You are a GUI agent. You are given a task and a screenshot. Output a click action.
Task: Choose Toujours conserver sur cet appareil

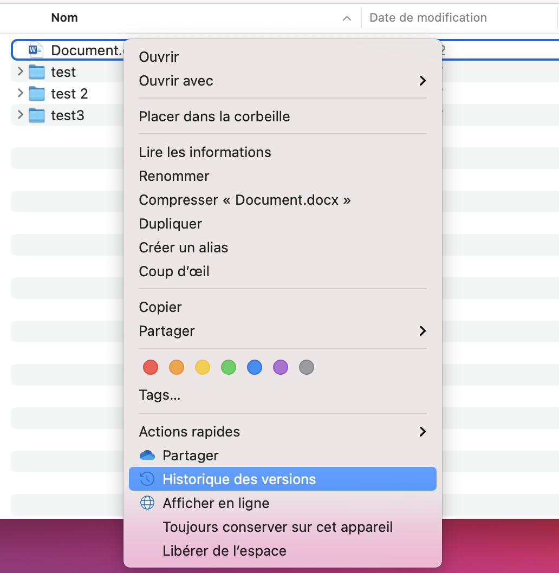pyautogui.click(x=277, y=527)
